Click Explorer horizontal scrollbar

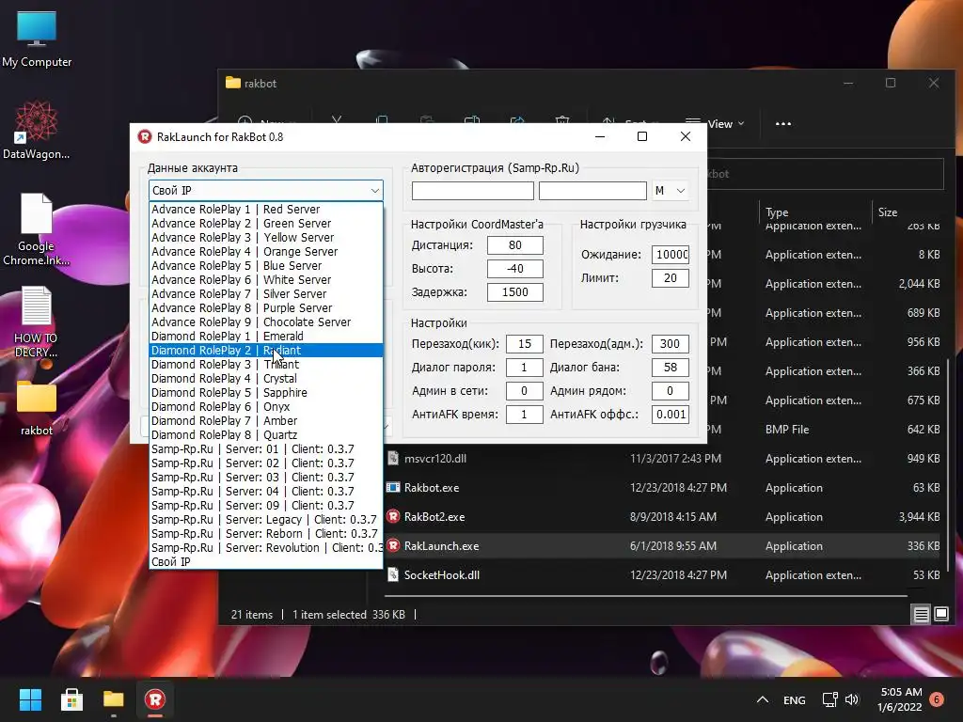(646, 595)
